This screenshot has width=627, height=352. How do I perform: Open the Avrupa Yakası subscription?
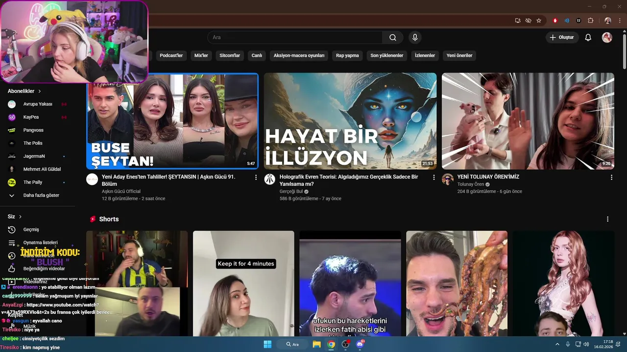pyautogui.click(x=37, y=104)
